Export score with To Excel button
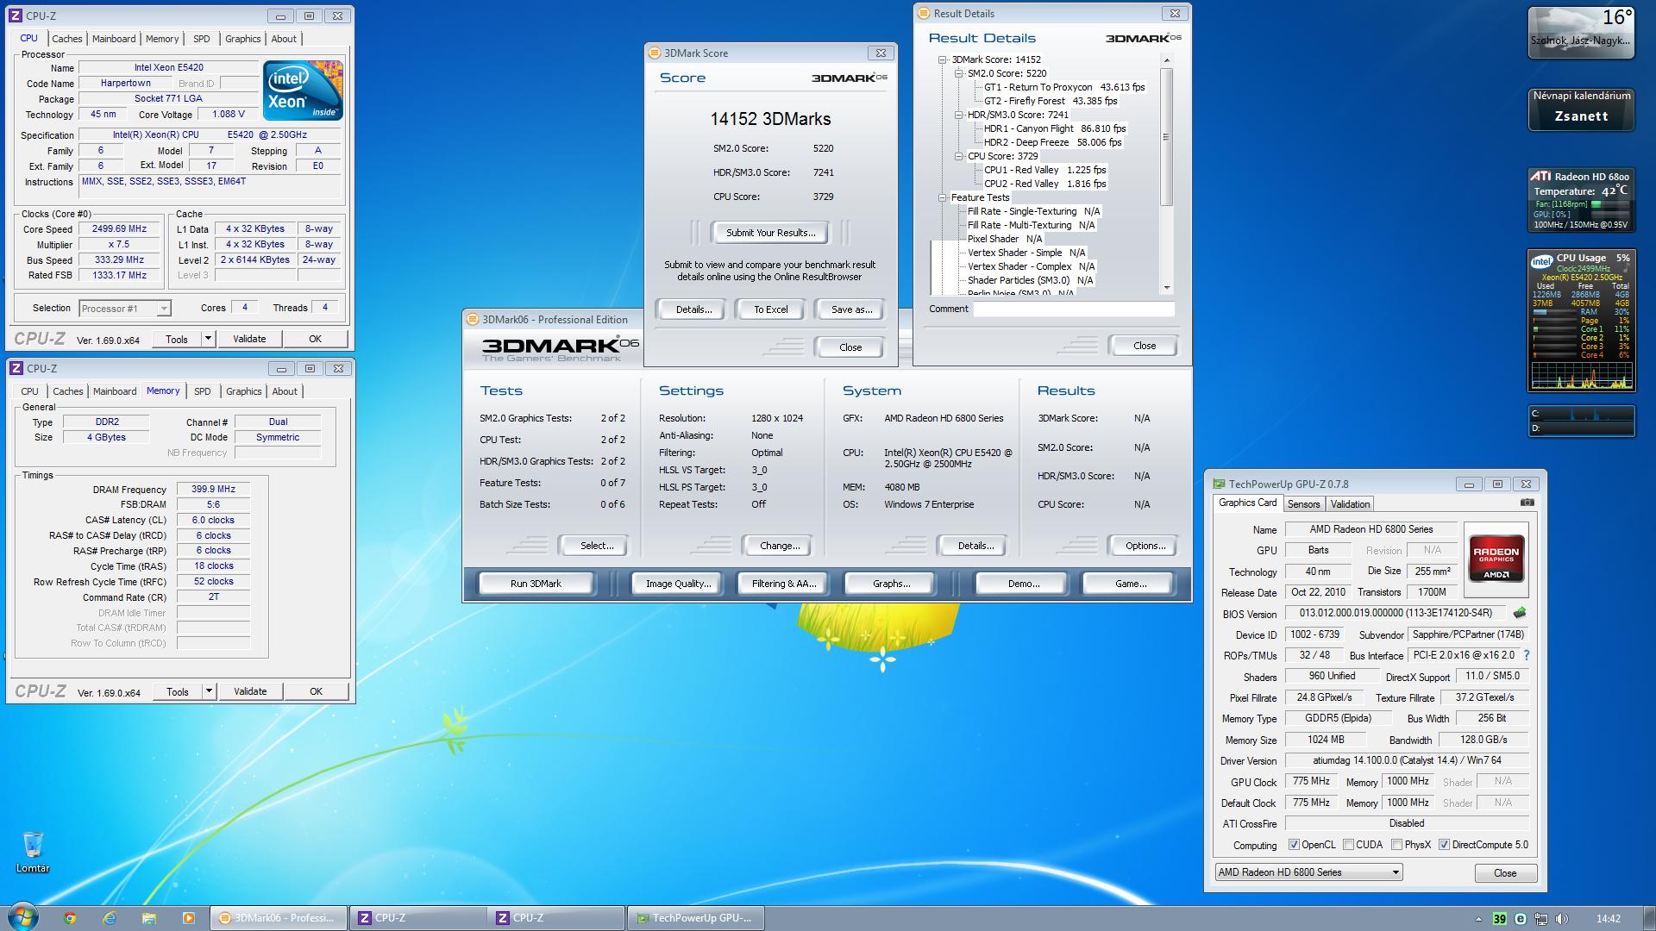This screenshot has width=1656, height=931. (x=770, y=309)
